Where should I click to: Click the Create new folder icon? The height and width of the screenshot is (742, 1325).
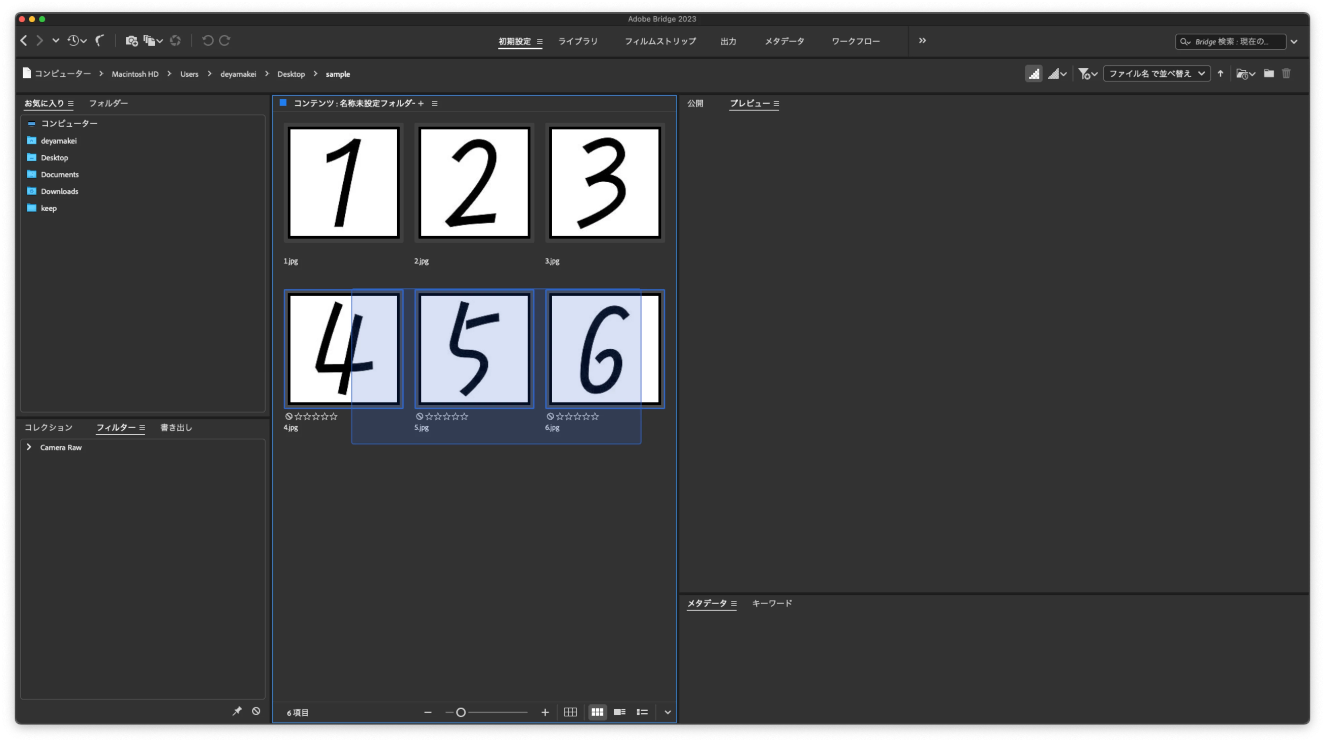pos(1268,73)
